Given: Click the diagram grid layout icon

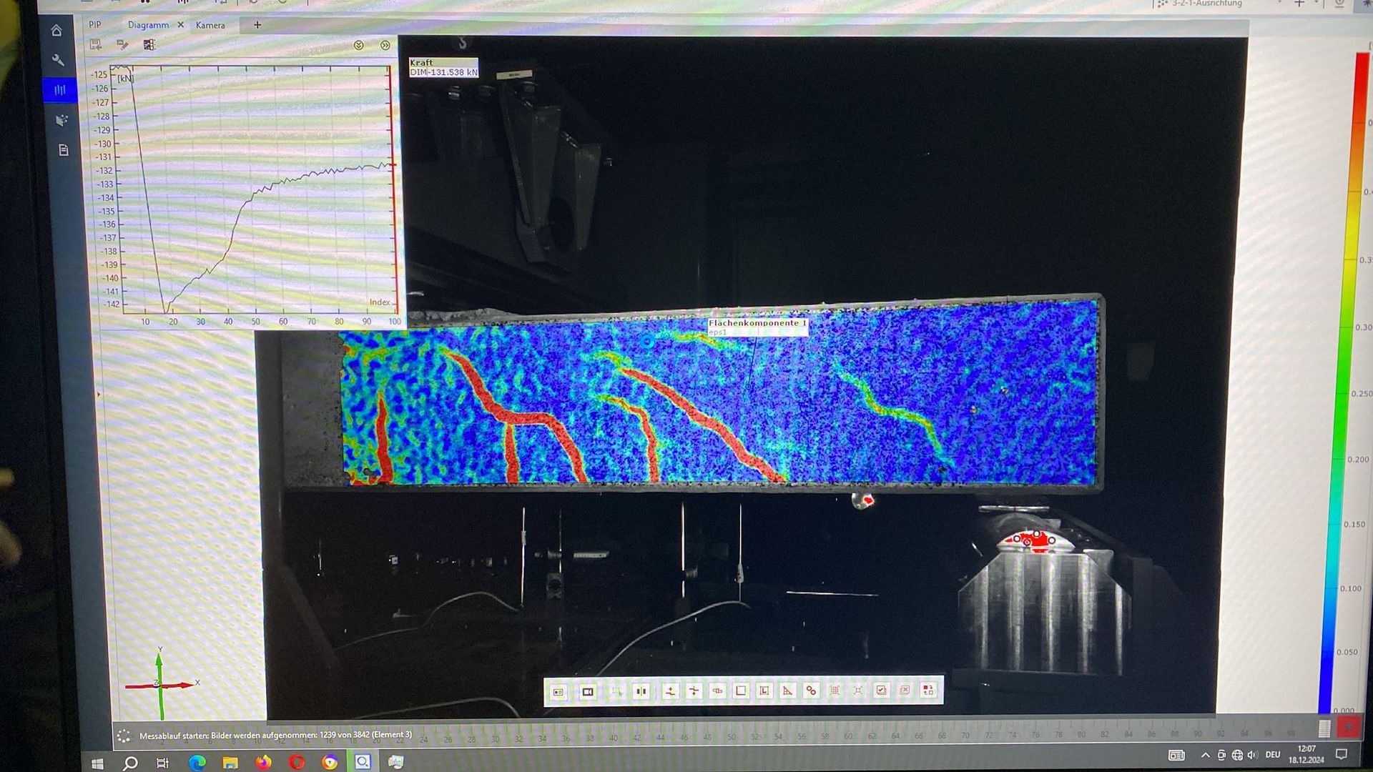Looking at the screenshot, I should click(x=149, y=45).
